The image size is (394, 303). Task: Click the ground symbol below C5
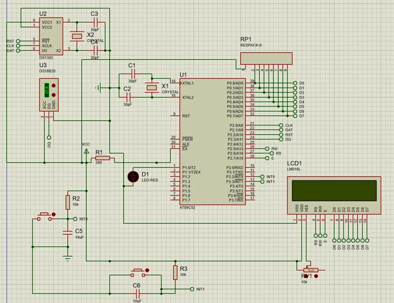click(x=68, y=257)
